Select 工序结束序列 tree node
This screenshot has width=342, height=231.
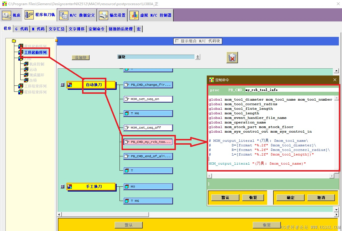pyautogui.click(x=35, y=86)
